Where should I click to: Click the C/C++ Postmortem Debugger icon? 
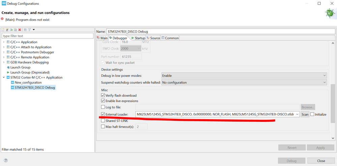[x=8, y=52]
